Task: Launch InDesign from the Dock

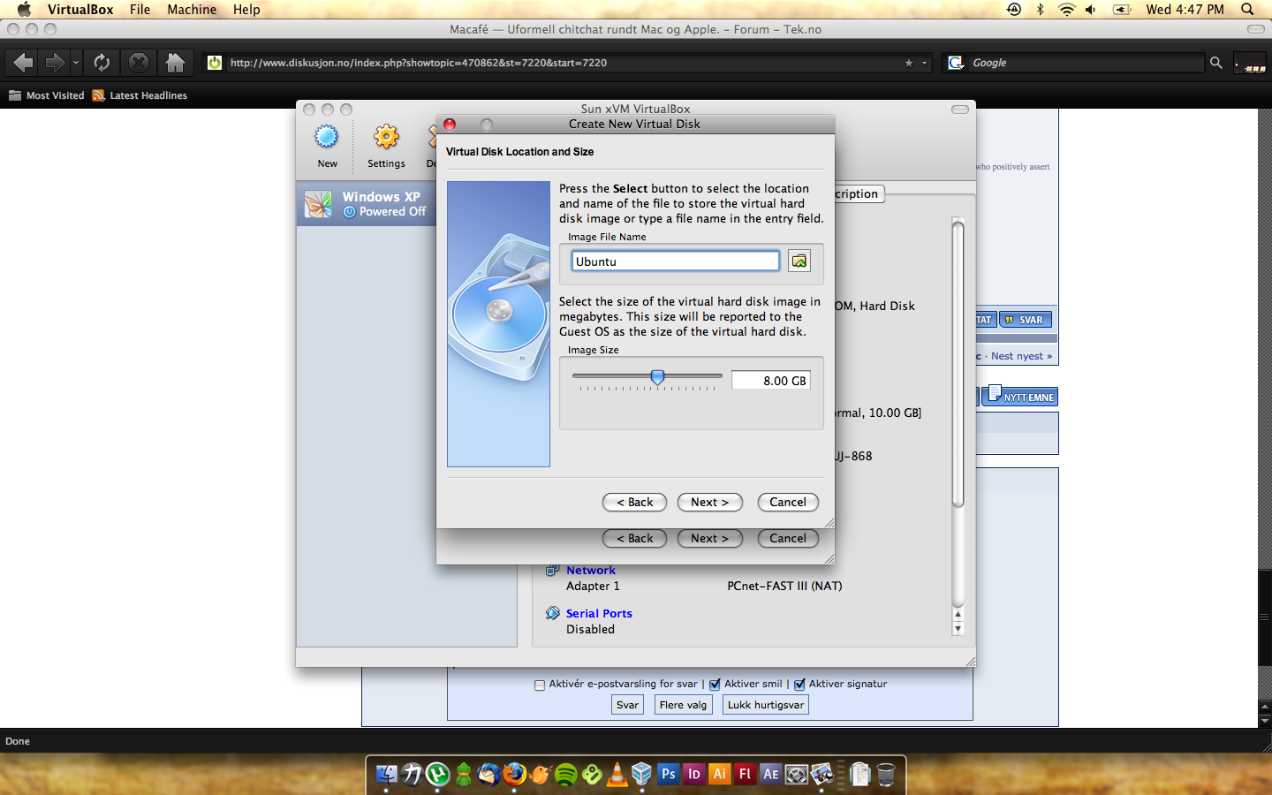Action: (694, 774)
